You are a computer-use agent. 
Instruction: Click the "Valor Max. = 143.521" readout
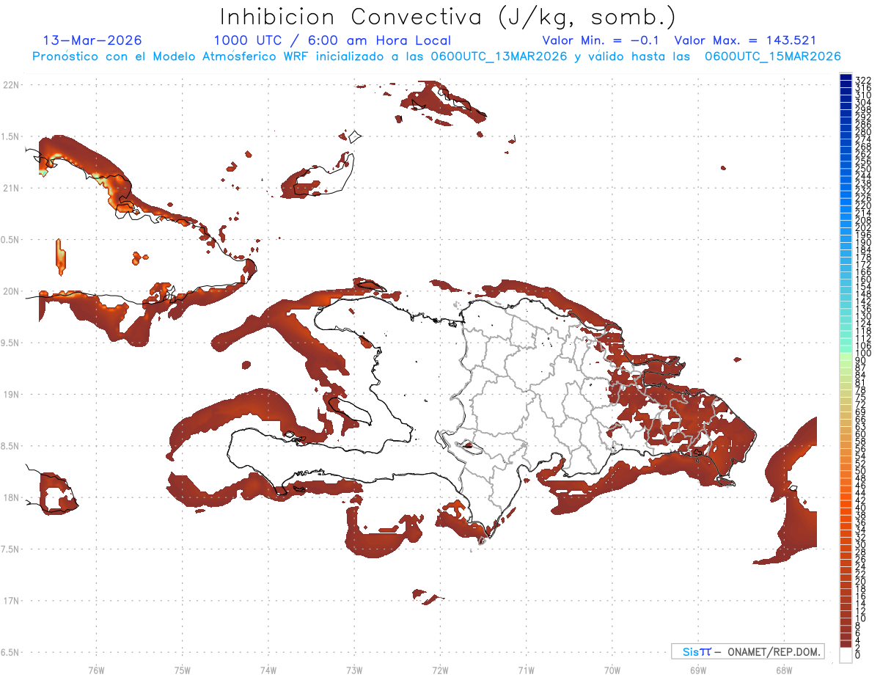[745, 40]
